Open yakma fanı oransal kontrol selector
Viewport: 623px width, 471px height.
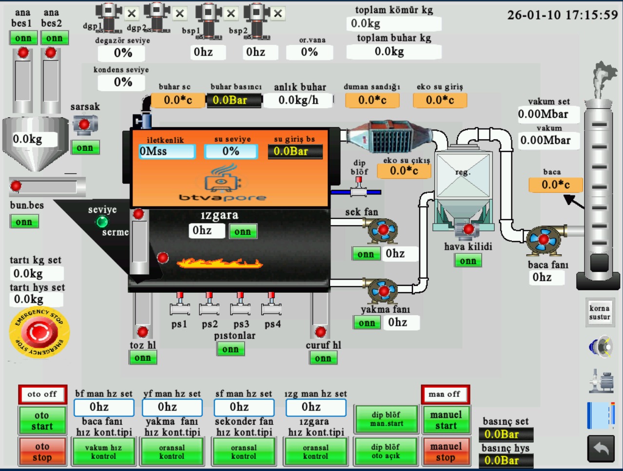[172, 452]
